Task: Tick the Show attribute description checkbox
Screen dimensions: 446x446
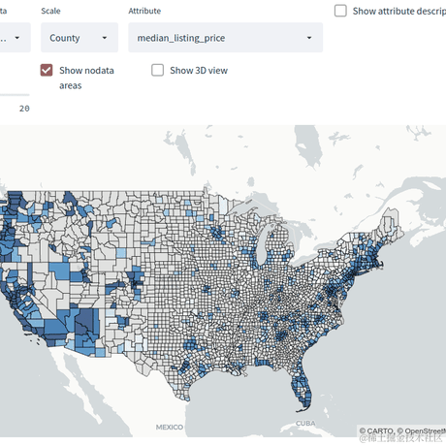Action: click(x=340, y=11)
